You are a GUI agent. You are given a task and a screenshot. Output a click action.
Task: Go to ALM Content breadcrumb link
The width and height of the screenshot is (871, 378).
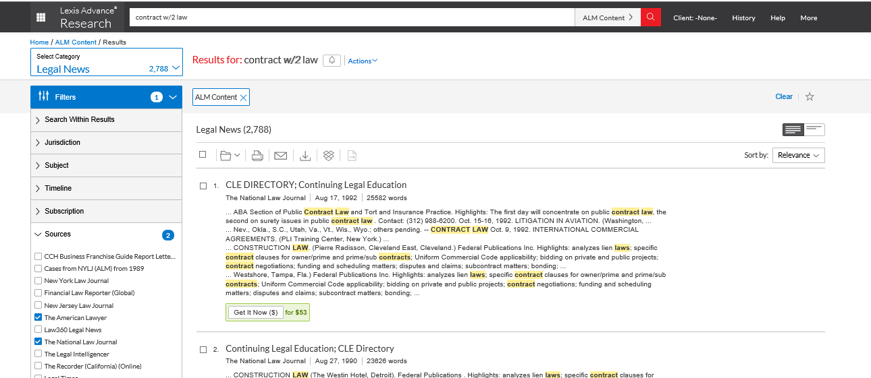point(76,42)
